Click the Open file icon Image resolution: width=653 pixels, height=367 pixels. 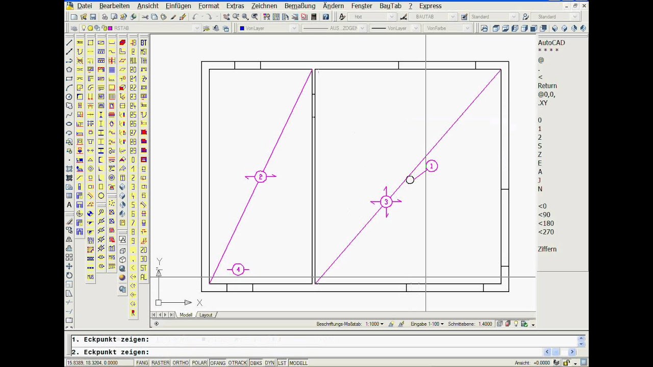coord(83,17)
